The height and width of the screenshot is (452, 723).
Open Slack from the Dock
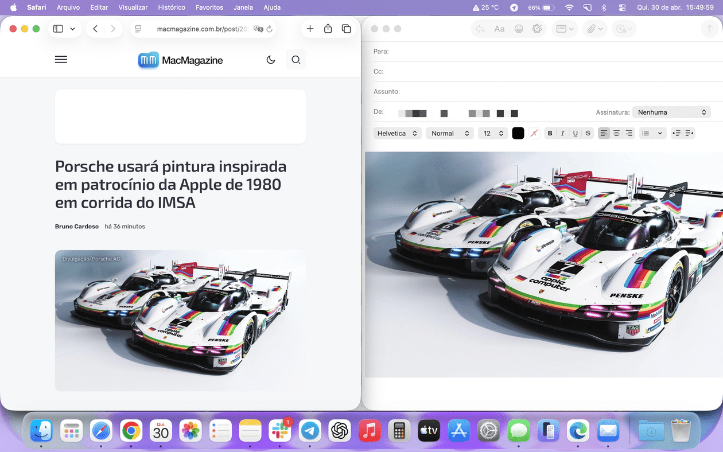tap(280, 430)
